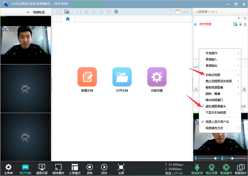Screen dimensions: 248x176
Task: Mute speaker icon below local video
Action: [223, 158]
